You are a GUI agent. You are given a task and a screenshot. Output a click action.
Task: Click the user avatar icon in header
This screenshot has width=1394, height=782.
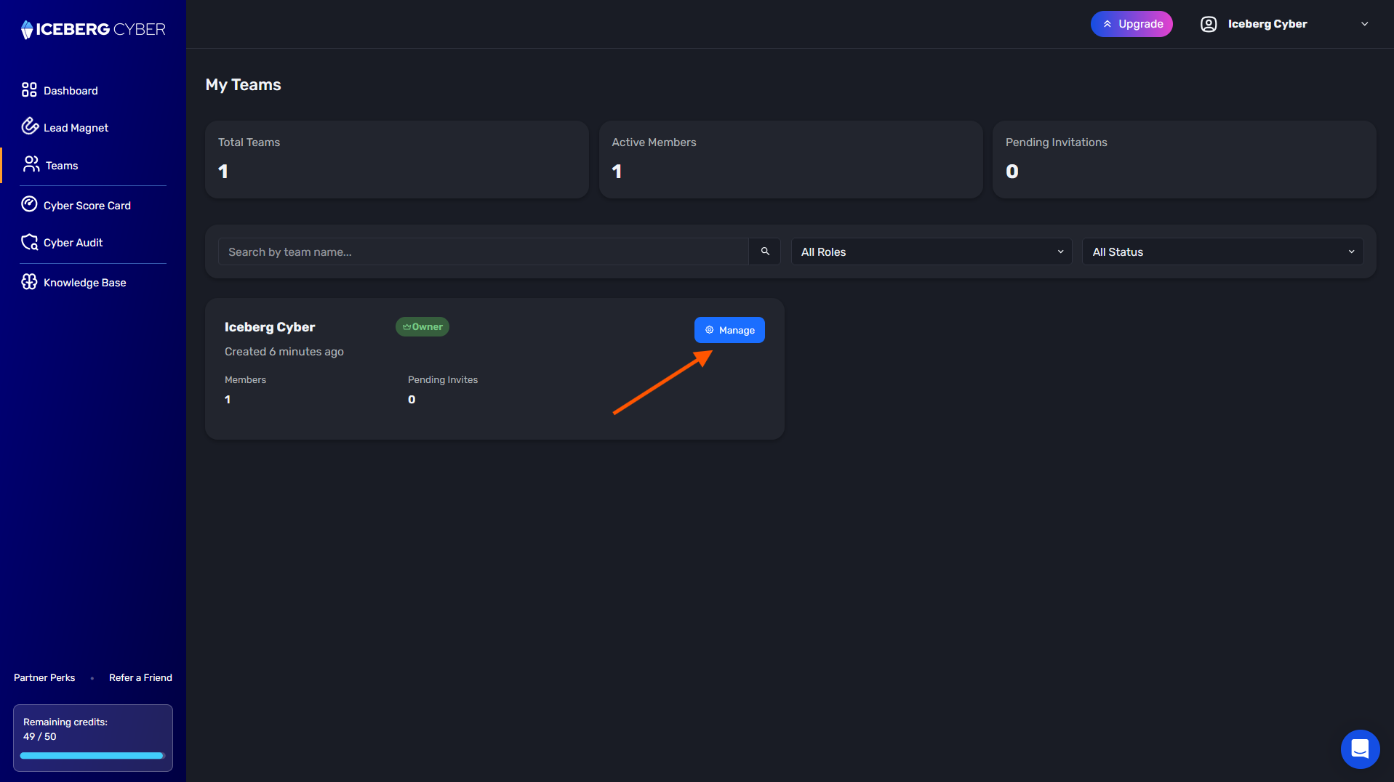point(1209,24)
